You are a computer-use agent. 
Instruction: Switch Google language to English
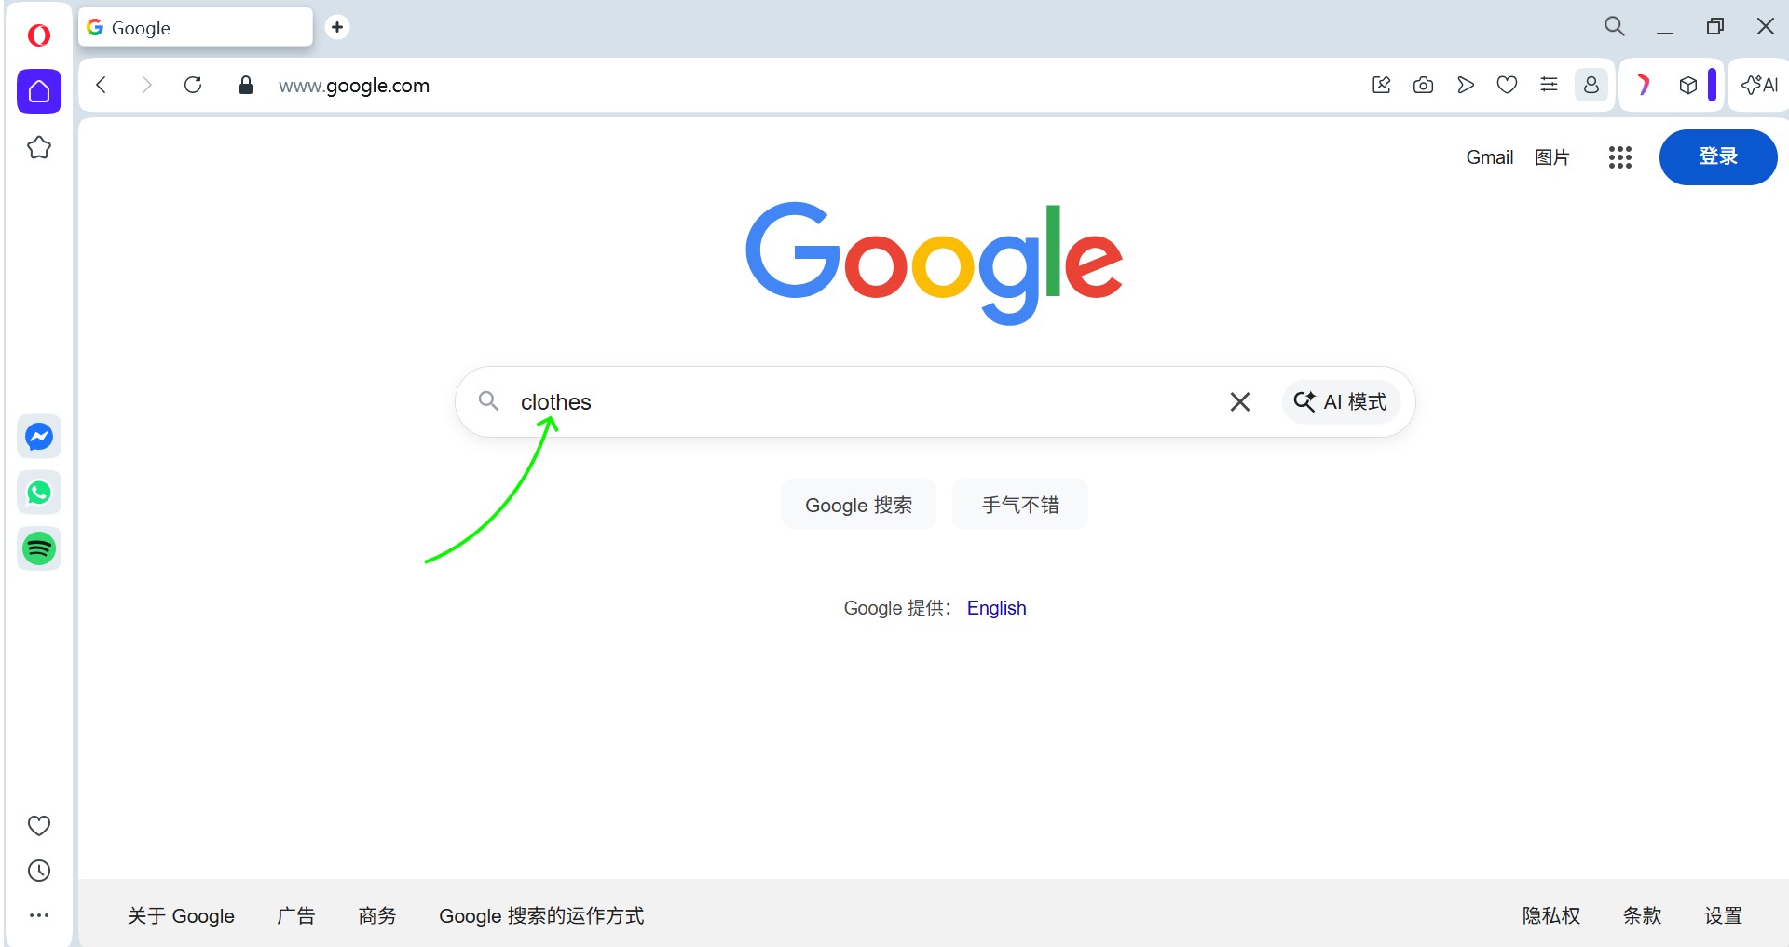click(996, 608)
